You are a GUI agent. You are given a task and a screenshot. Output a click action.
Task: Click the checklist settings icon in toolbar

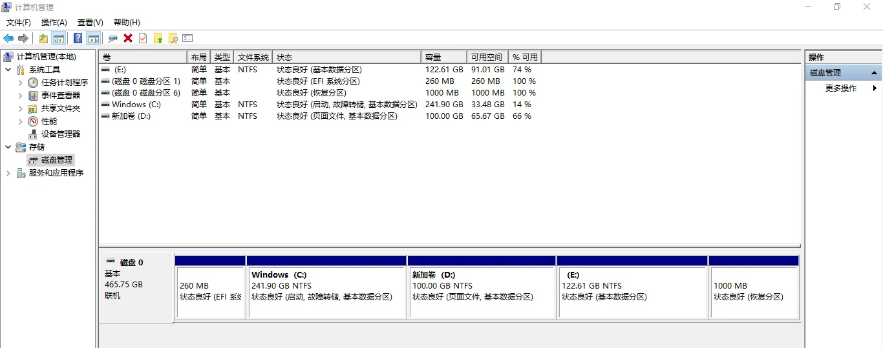pos(187,39)
